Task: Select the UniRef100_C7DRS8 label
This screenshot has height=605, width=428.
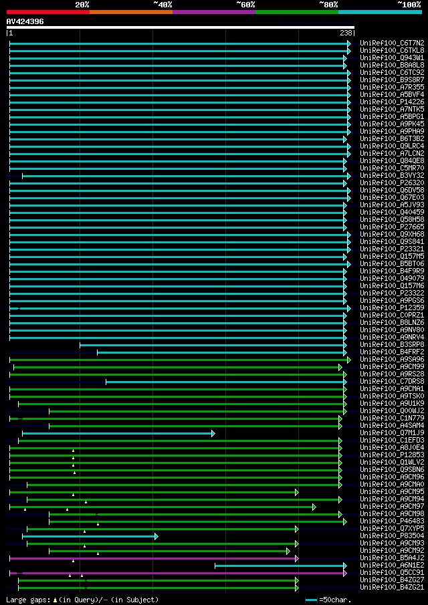Action: pyautogui.click(x=392, y=381)
